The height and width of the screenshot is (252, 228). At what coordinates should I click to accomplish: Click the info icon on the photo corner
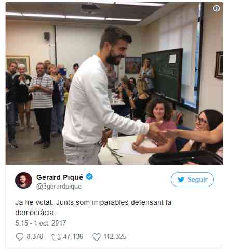216,8
